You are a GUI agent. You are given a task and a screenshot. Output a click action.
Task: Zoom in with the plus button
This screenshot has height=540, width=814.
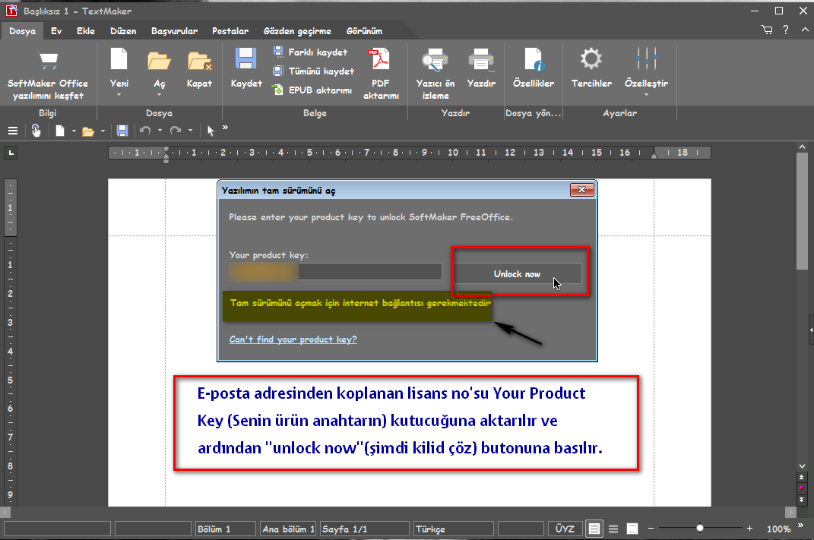click(x=749, y=528)
